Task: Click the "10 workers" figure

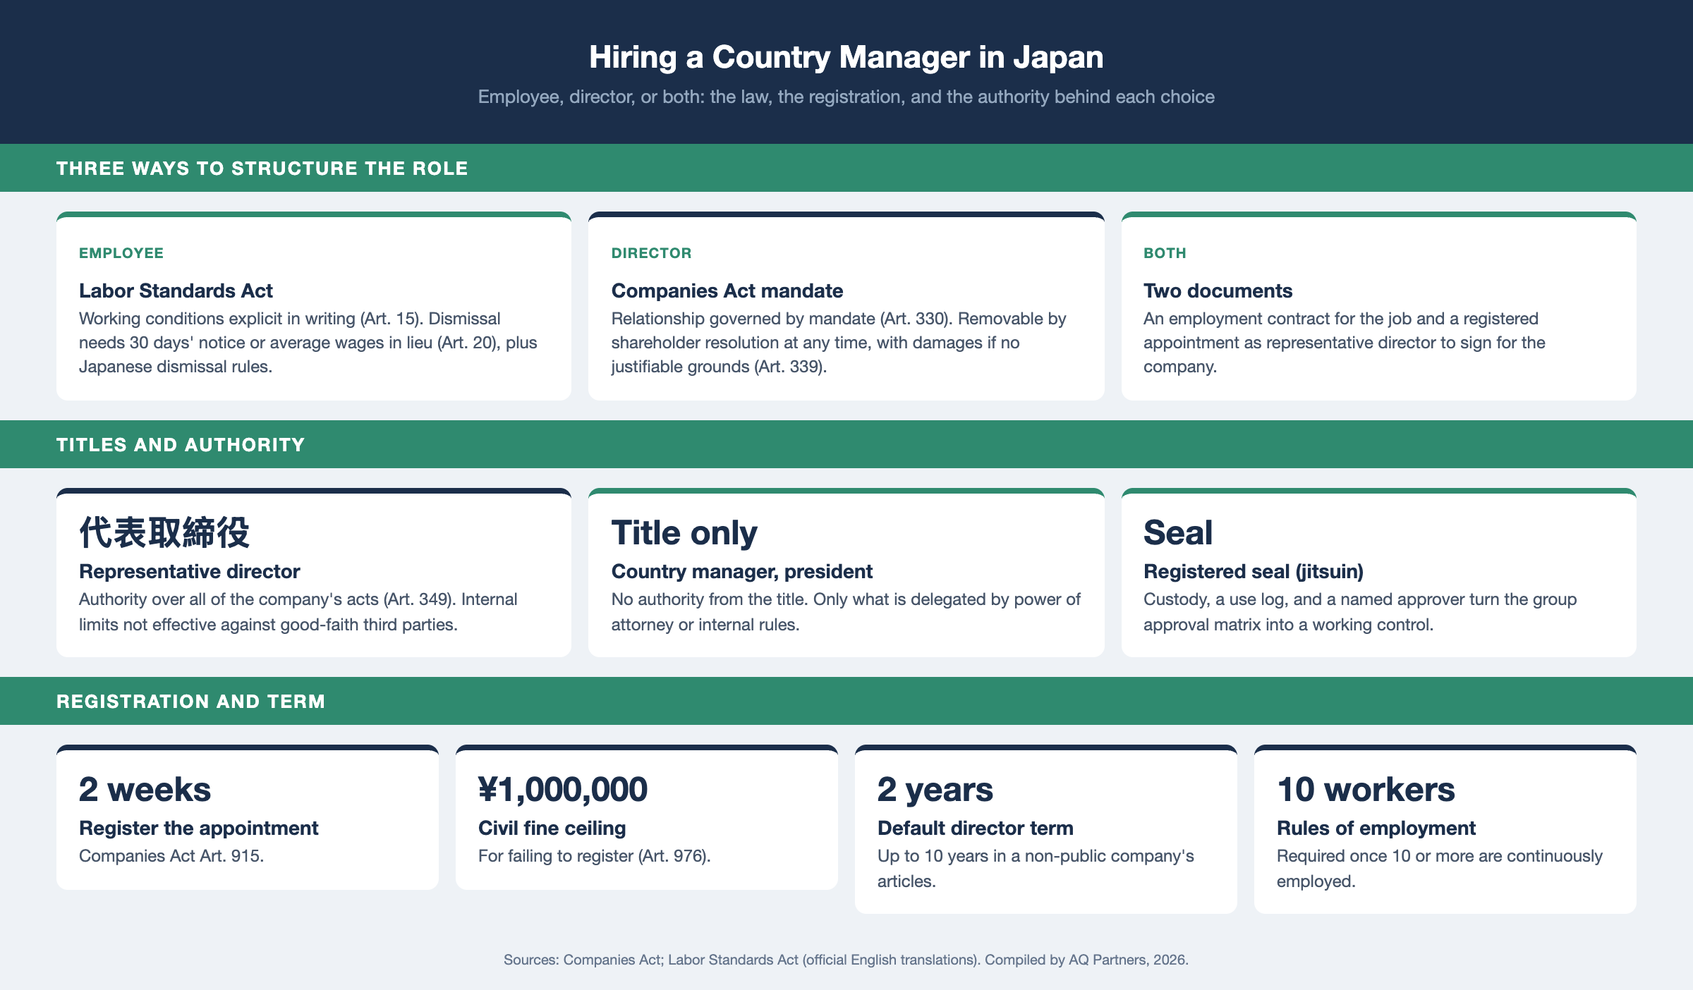Action: pyautogui.click(x=1366, y=789)
